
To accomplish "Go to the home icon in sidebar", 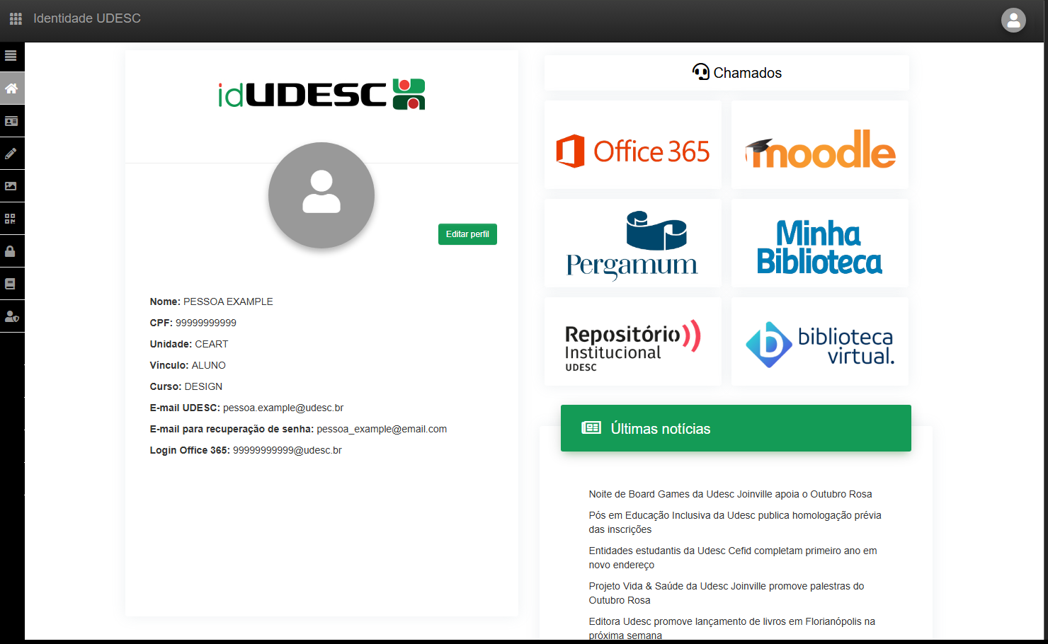I will tap(11, 88).
